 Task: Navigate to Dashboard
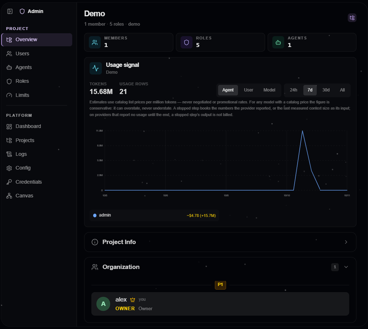(37, 127)
